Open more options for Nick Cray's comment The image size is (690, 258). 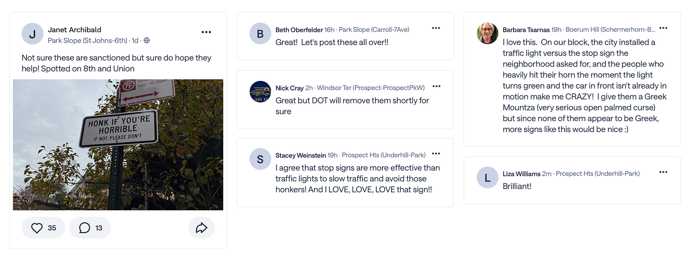[x=436, y=86]
